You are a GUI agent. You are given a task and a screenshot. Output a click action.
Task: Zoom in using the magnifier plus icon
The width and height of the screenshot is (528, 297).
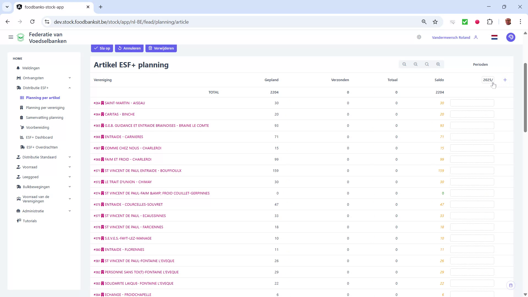point(438,64)
